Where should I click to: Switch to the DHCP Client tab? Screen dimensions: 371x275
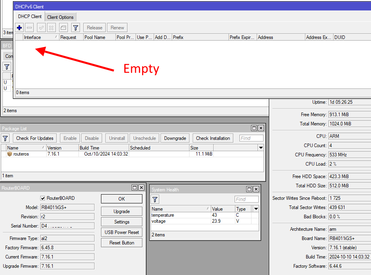tap(30, 16)
